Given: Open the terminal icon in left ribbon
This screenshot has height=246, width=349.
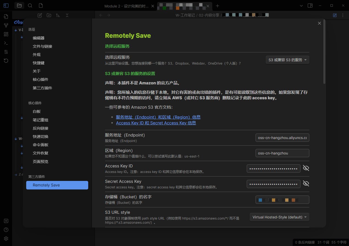Looking at the screenshot, I should click(x=6, y=43).
